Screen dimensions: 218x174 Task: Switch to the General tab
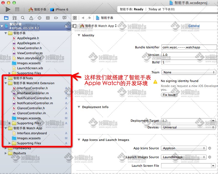tap(194, 26)
